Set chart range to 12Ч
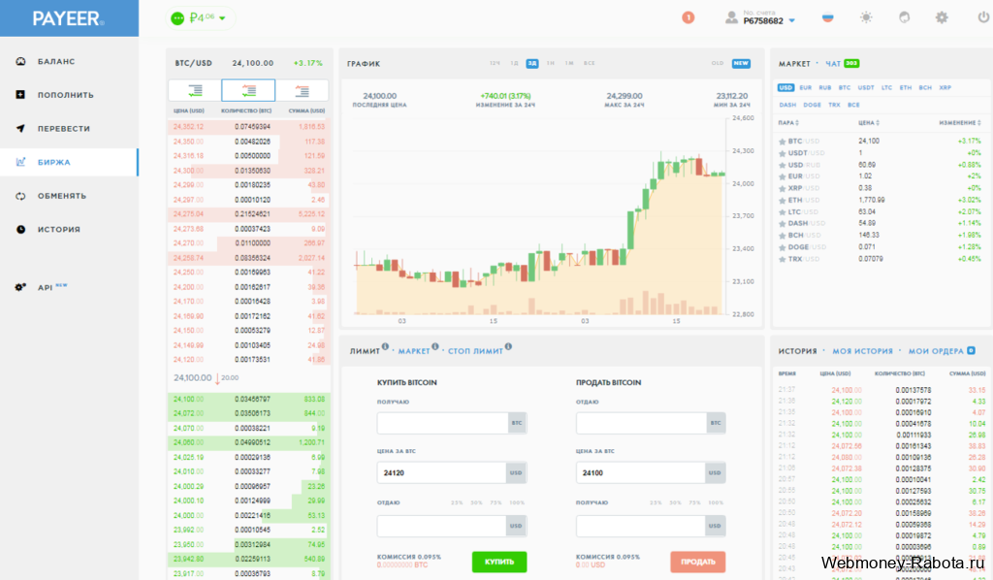This screenshot has width=993, height=580. [495, 63]
